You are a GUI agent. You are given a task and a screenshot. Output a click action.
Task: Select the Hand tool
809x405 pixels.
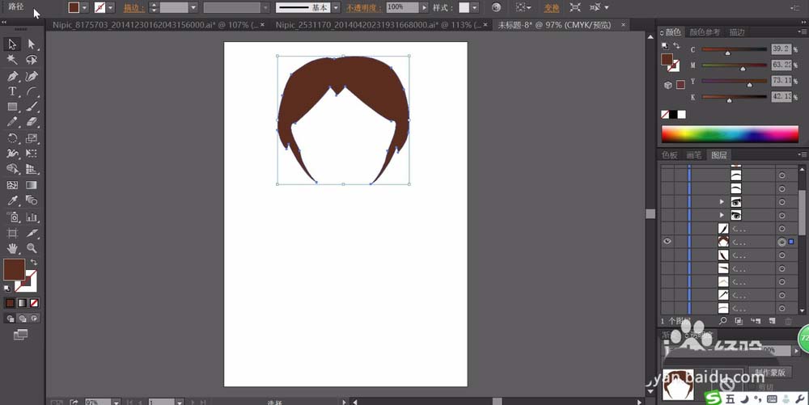[13, 248]
